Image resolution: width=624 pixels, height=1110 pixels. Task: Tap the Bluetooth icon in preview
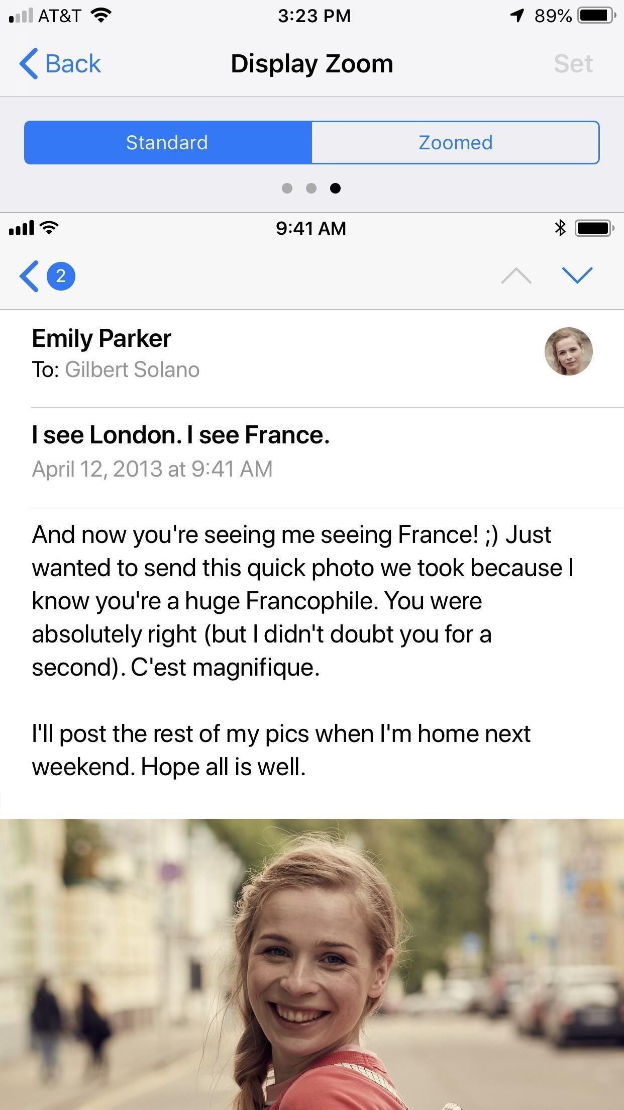click(560, 228)
